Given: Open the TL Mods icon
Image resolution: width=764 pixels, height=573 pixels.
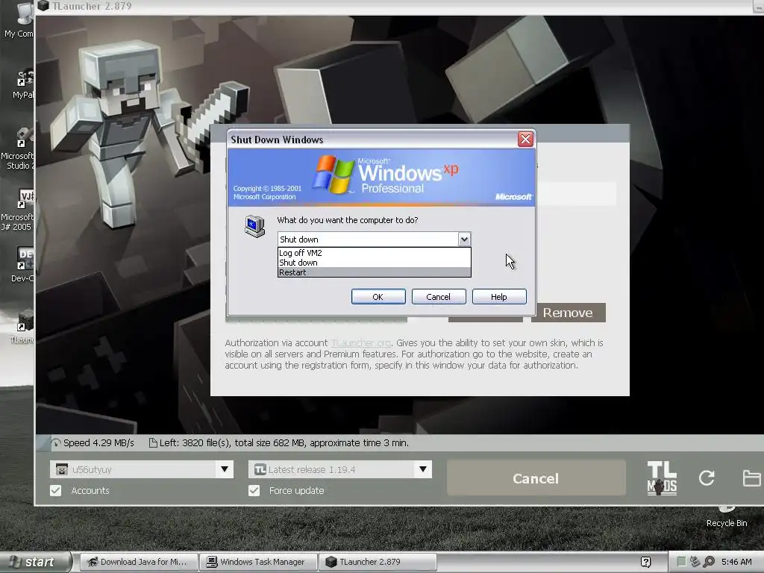Looking at the screenshot, I should tap(662, 478).
